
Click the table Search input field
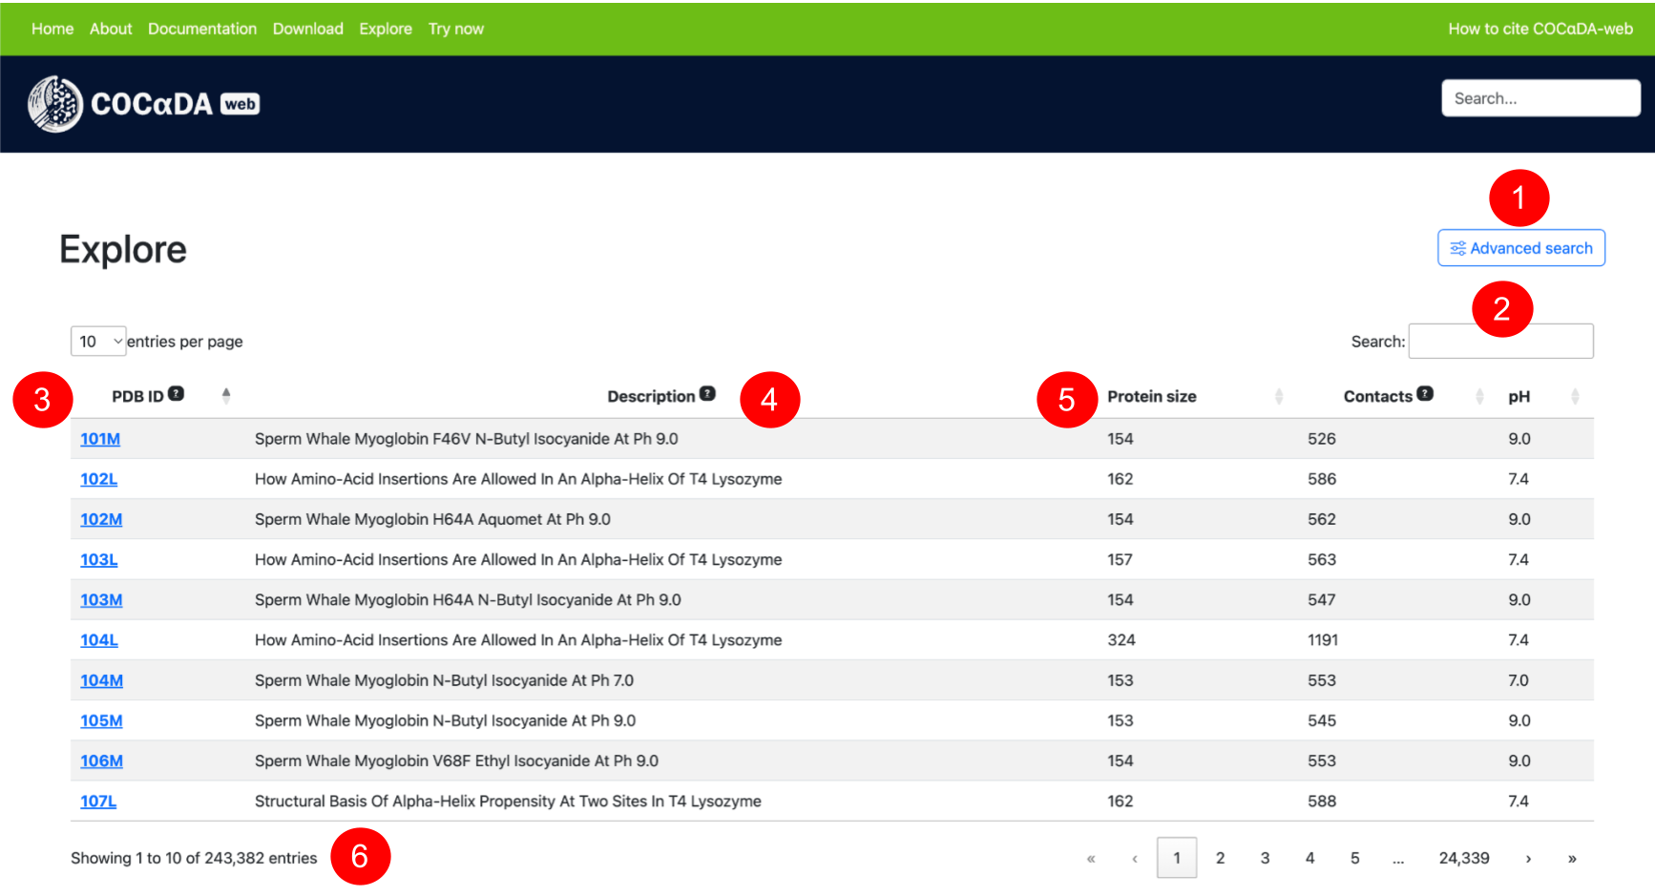1500,341
